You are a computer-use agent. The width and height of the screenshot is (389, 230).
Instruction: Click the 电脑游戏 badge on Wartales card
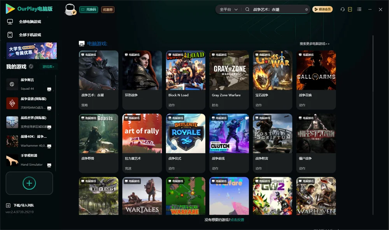pos(132,181)
